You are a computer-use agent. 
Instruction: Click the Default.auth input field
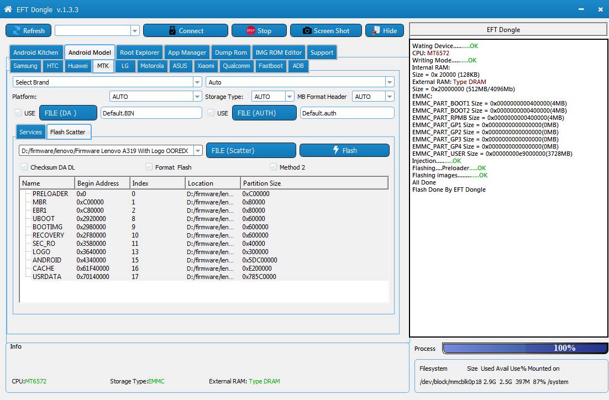[347, 113]
